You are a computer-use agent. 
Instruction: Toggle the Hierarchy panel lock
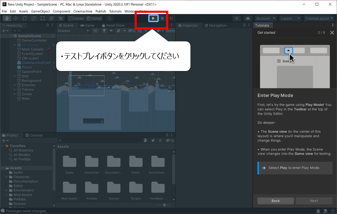(48, 25)
